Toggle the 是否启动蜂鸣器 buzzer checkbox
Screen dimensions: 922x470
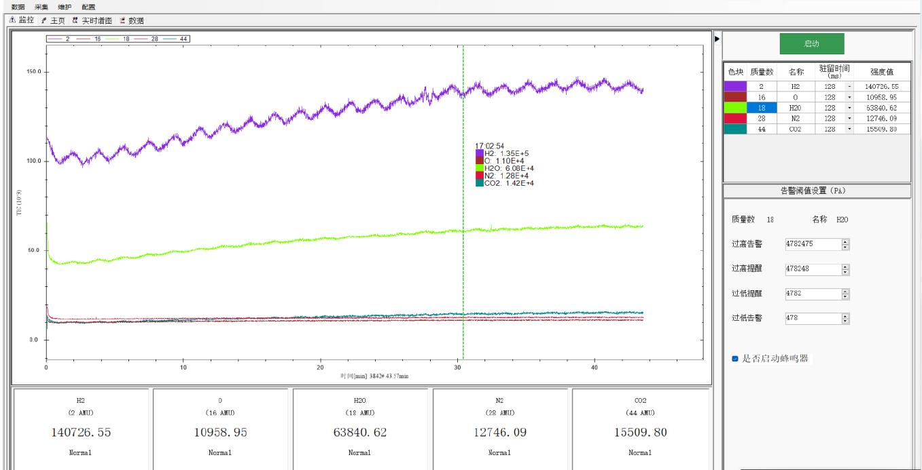point(735,359)
